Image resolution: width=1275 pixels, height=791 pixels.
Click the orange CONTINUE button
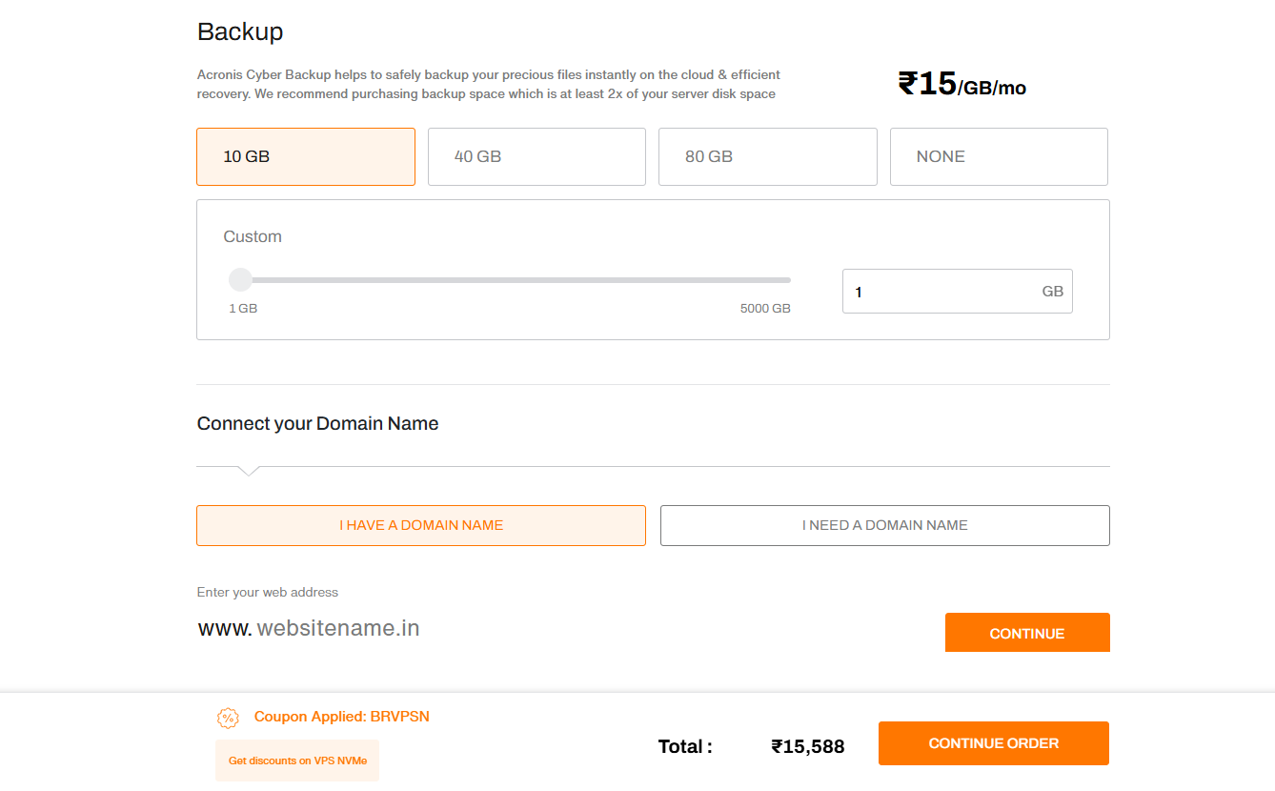[x=1027, y=633]
